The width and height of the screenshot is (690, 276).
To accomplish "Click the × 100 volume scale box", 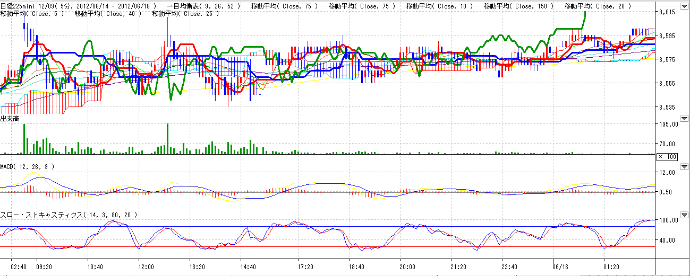I will pos(667,157).
